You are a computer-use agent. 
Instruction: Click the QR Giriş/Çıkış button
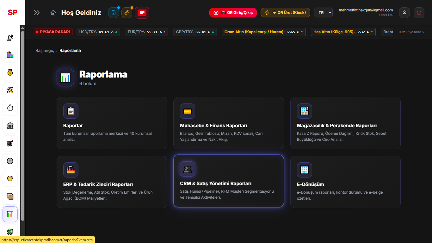pyautogui.click(x=233, y=13)
